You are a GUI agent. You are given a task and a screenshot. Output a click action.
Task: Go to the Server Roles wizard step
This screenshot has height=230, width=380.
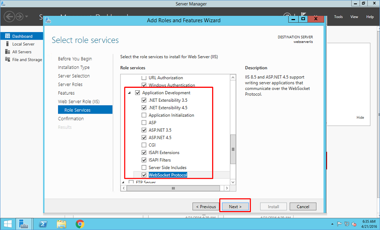pyautogui.click(x=70, y=84)
